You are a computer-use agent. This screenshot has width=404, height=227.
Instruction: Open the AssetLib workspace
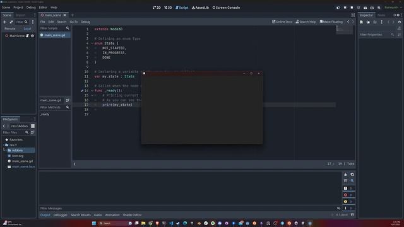coord(200,8)
